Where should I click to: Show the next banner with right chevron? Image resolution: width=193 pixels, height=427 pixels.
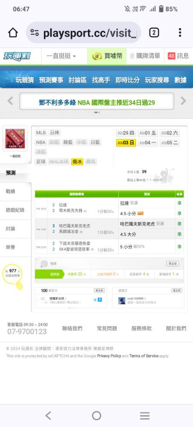[183, 101]
